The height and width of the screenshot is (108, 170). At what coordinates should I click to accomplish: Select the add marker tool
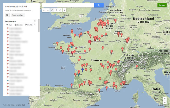[x=56, y=10]
